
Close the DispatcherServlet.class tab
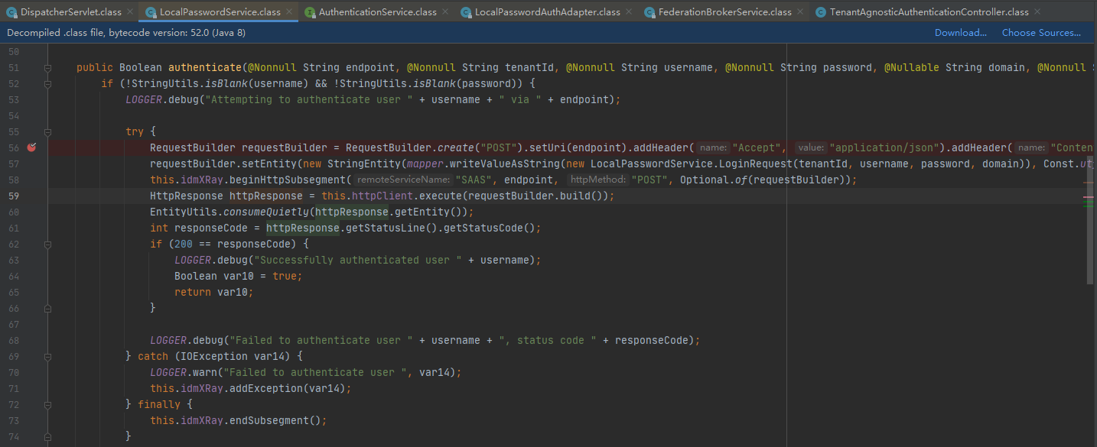(129, 12)
